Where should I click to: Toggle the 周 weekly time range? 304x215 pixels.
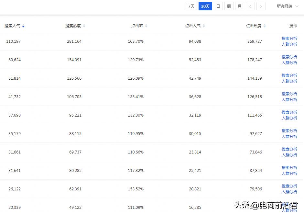coord(229,6)
